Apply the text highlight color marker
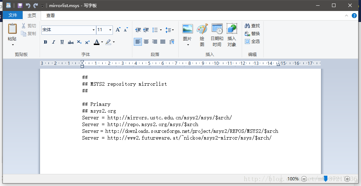Image resolution: width=361 pixels, height=186 pixels. click(108, 42)
